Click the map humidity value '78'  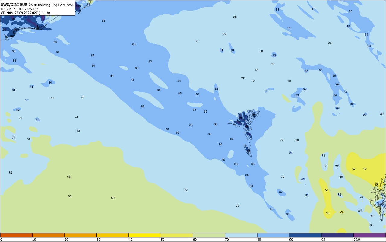(256, 70)
